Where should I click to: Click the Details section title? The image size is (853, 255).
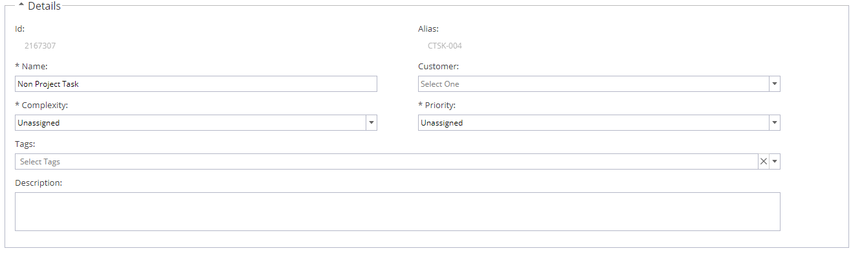click(45, 6)
